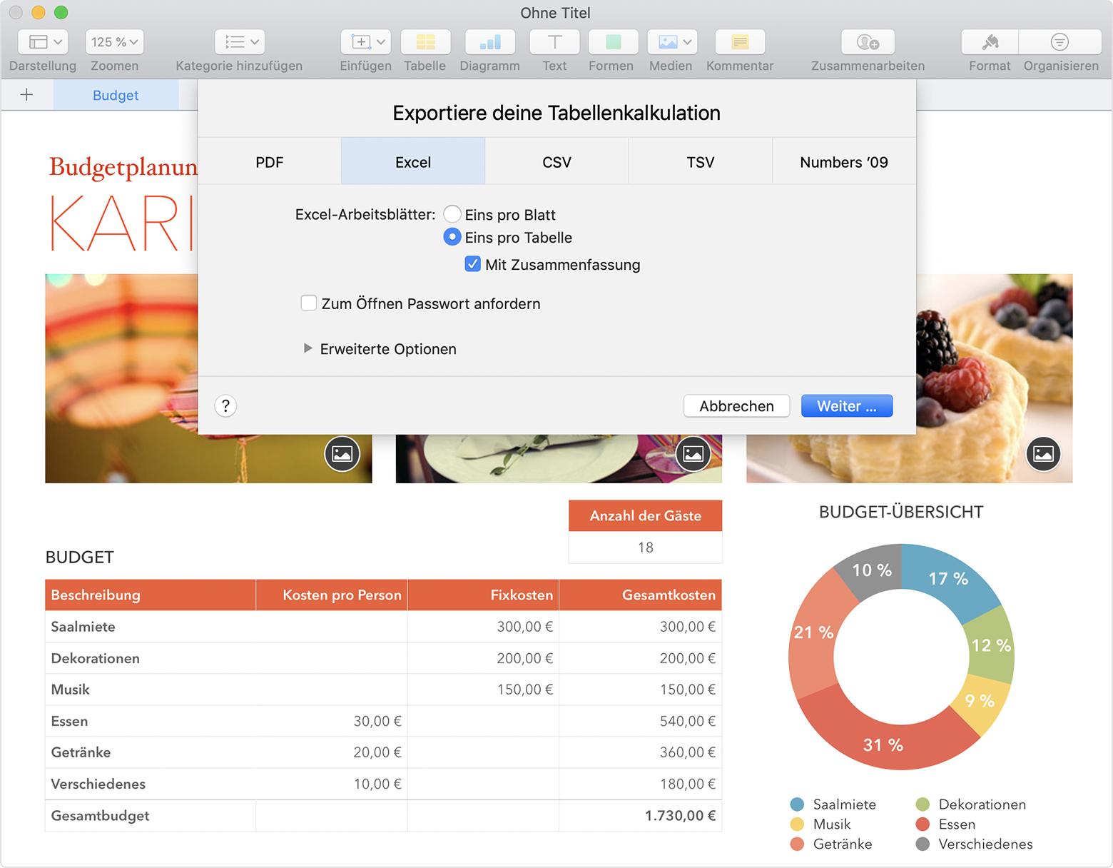The width and height of the screenshot is (1113, 868).
Task: Click the 17 % blue chart segment
Action: [x=948, y=578]
